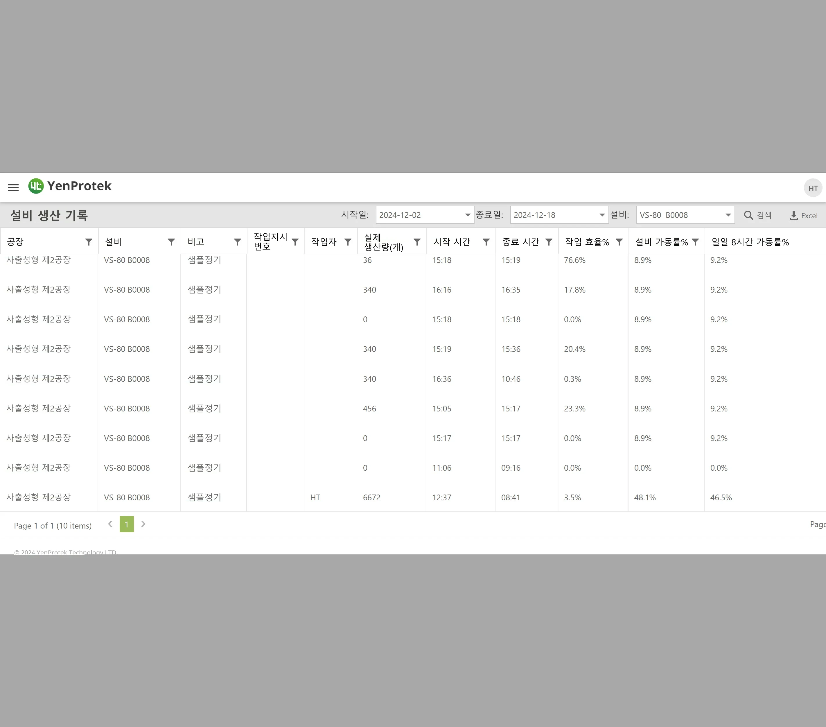826x727 pixels.
Task: Filter the 실제 생산량(개) column
Action: (x=417, y=242)
